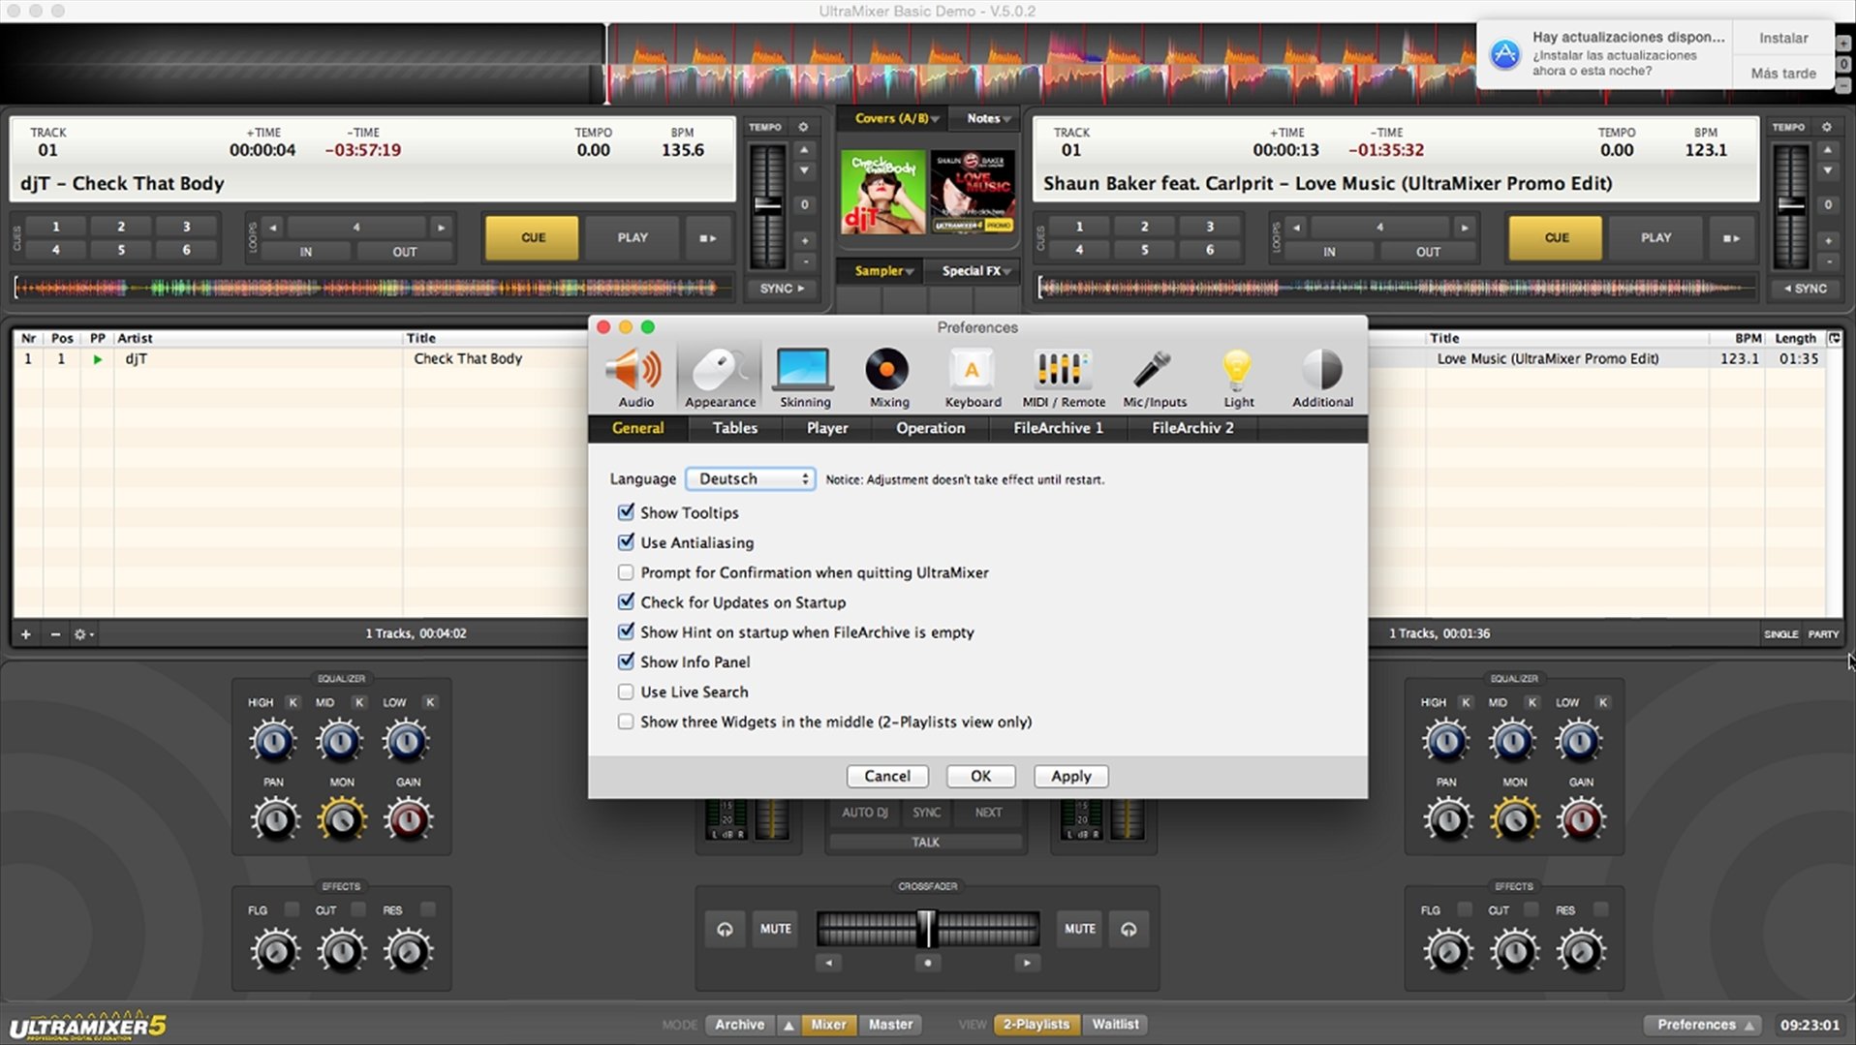Click the left deck CUE button
1856x1045 pixels.
(533, 237)
